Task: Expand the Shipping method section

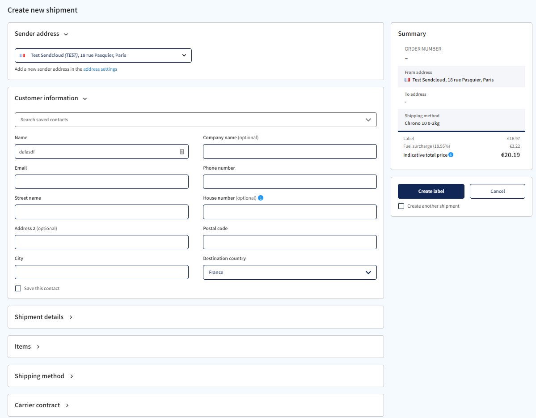Action: (72, 376)
